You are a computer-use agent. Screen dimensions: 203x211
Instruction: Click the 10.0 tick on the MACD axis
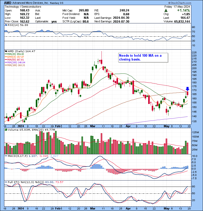tap(195, 156)
